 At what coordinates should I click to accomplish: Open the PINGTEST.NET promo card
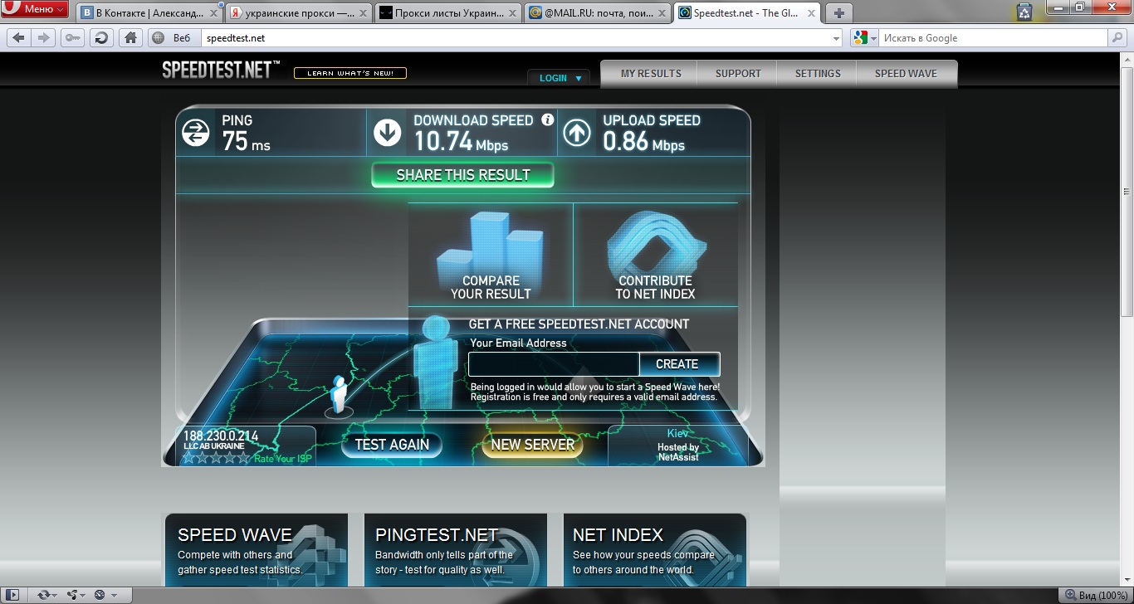(x=456, y=552)
